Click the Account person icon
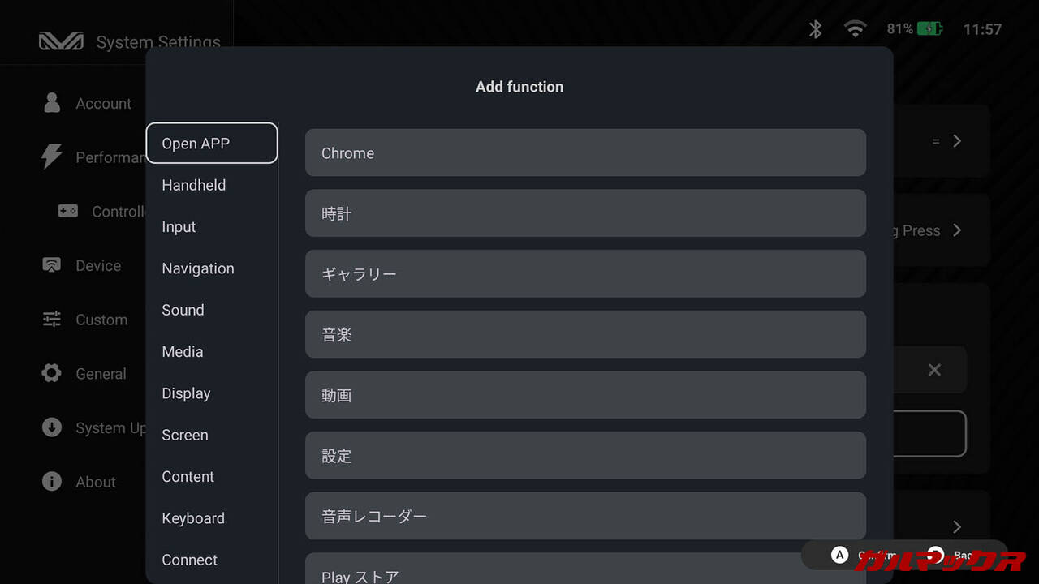The height and width of the screenshot is (584, 1039). [x=52, y=103]
